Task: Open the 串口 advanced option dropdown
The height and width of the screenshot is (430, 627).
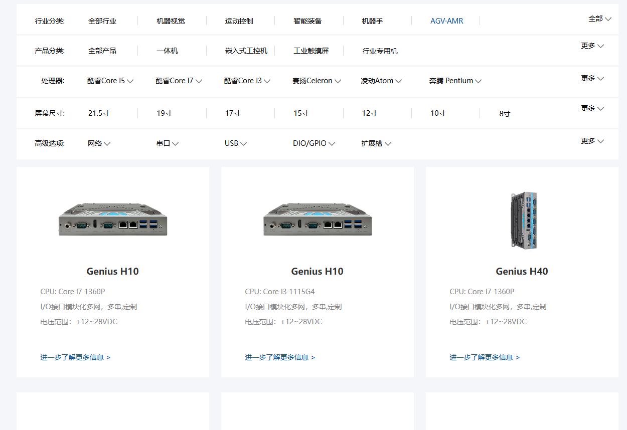Action: pos(168,143)
